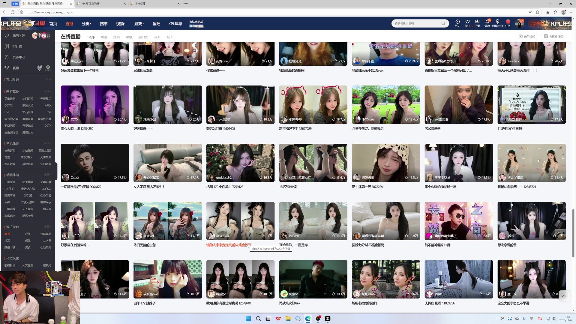Screen dimensions: 576x324
Task: Expand the 游戏 dropdown menu
Action: click(x=139, y=24)
